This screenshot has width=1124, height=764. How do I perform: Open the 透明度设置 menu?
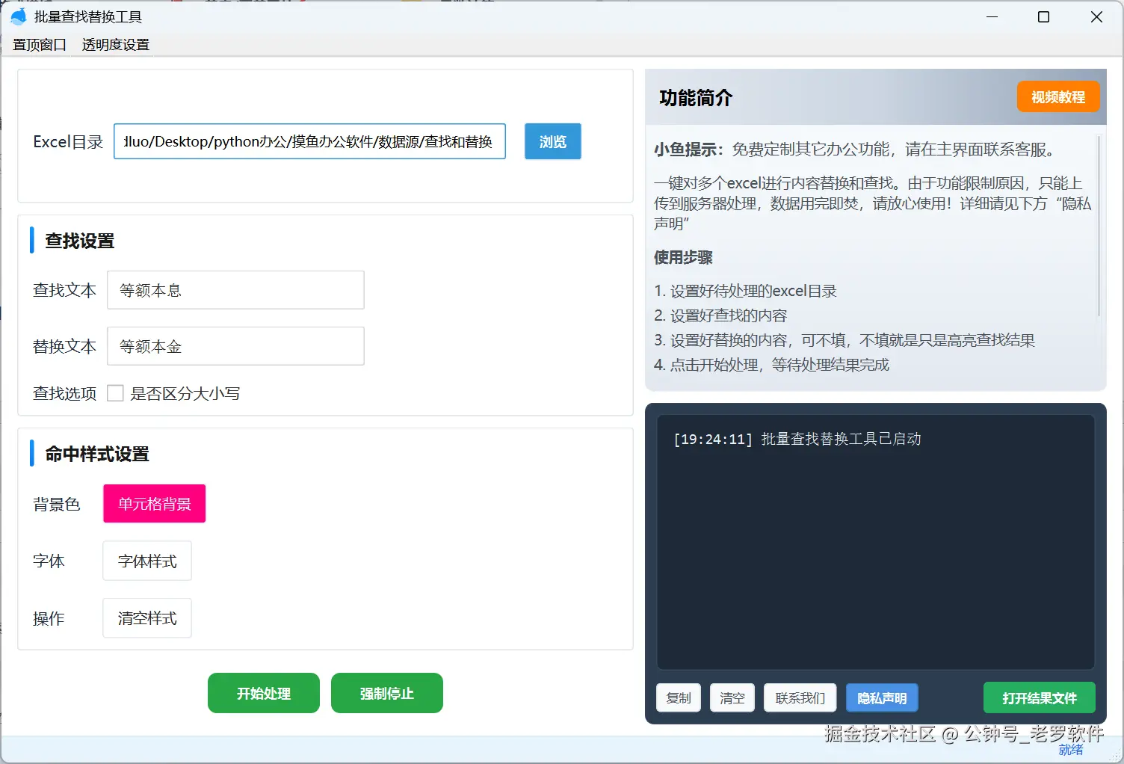click(x=116, y=45)
